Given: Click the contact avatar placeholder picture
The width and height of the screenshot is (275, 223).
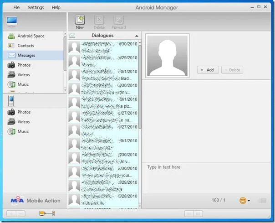Looking at the screenshot, I should tap(167, 56).
